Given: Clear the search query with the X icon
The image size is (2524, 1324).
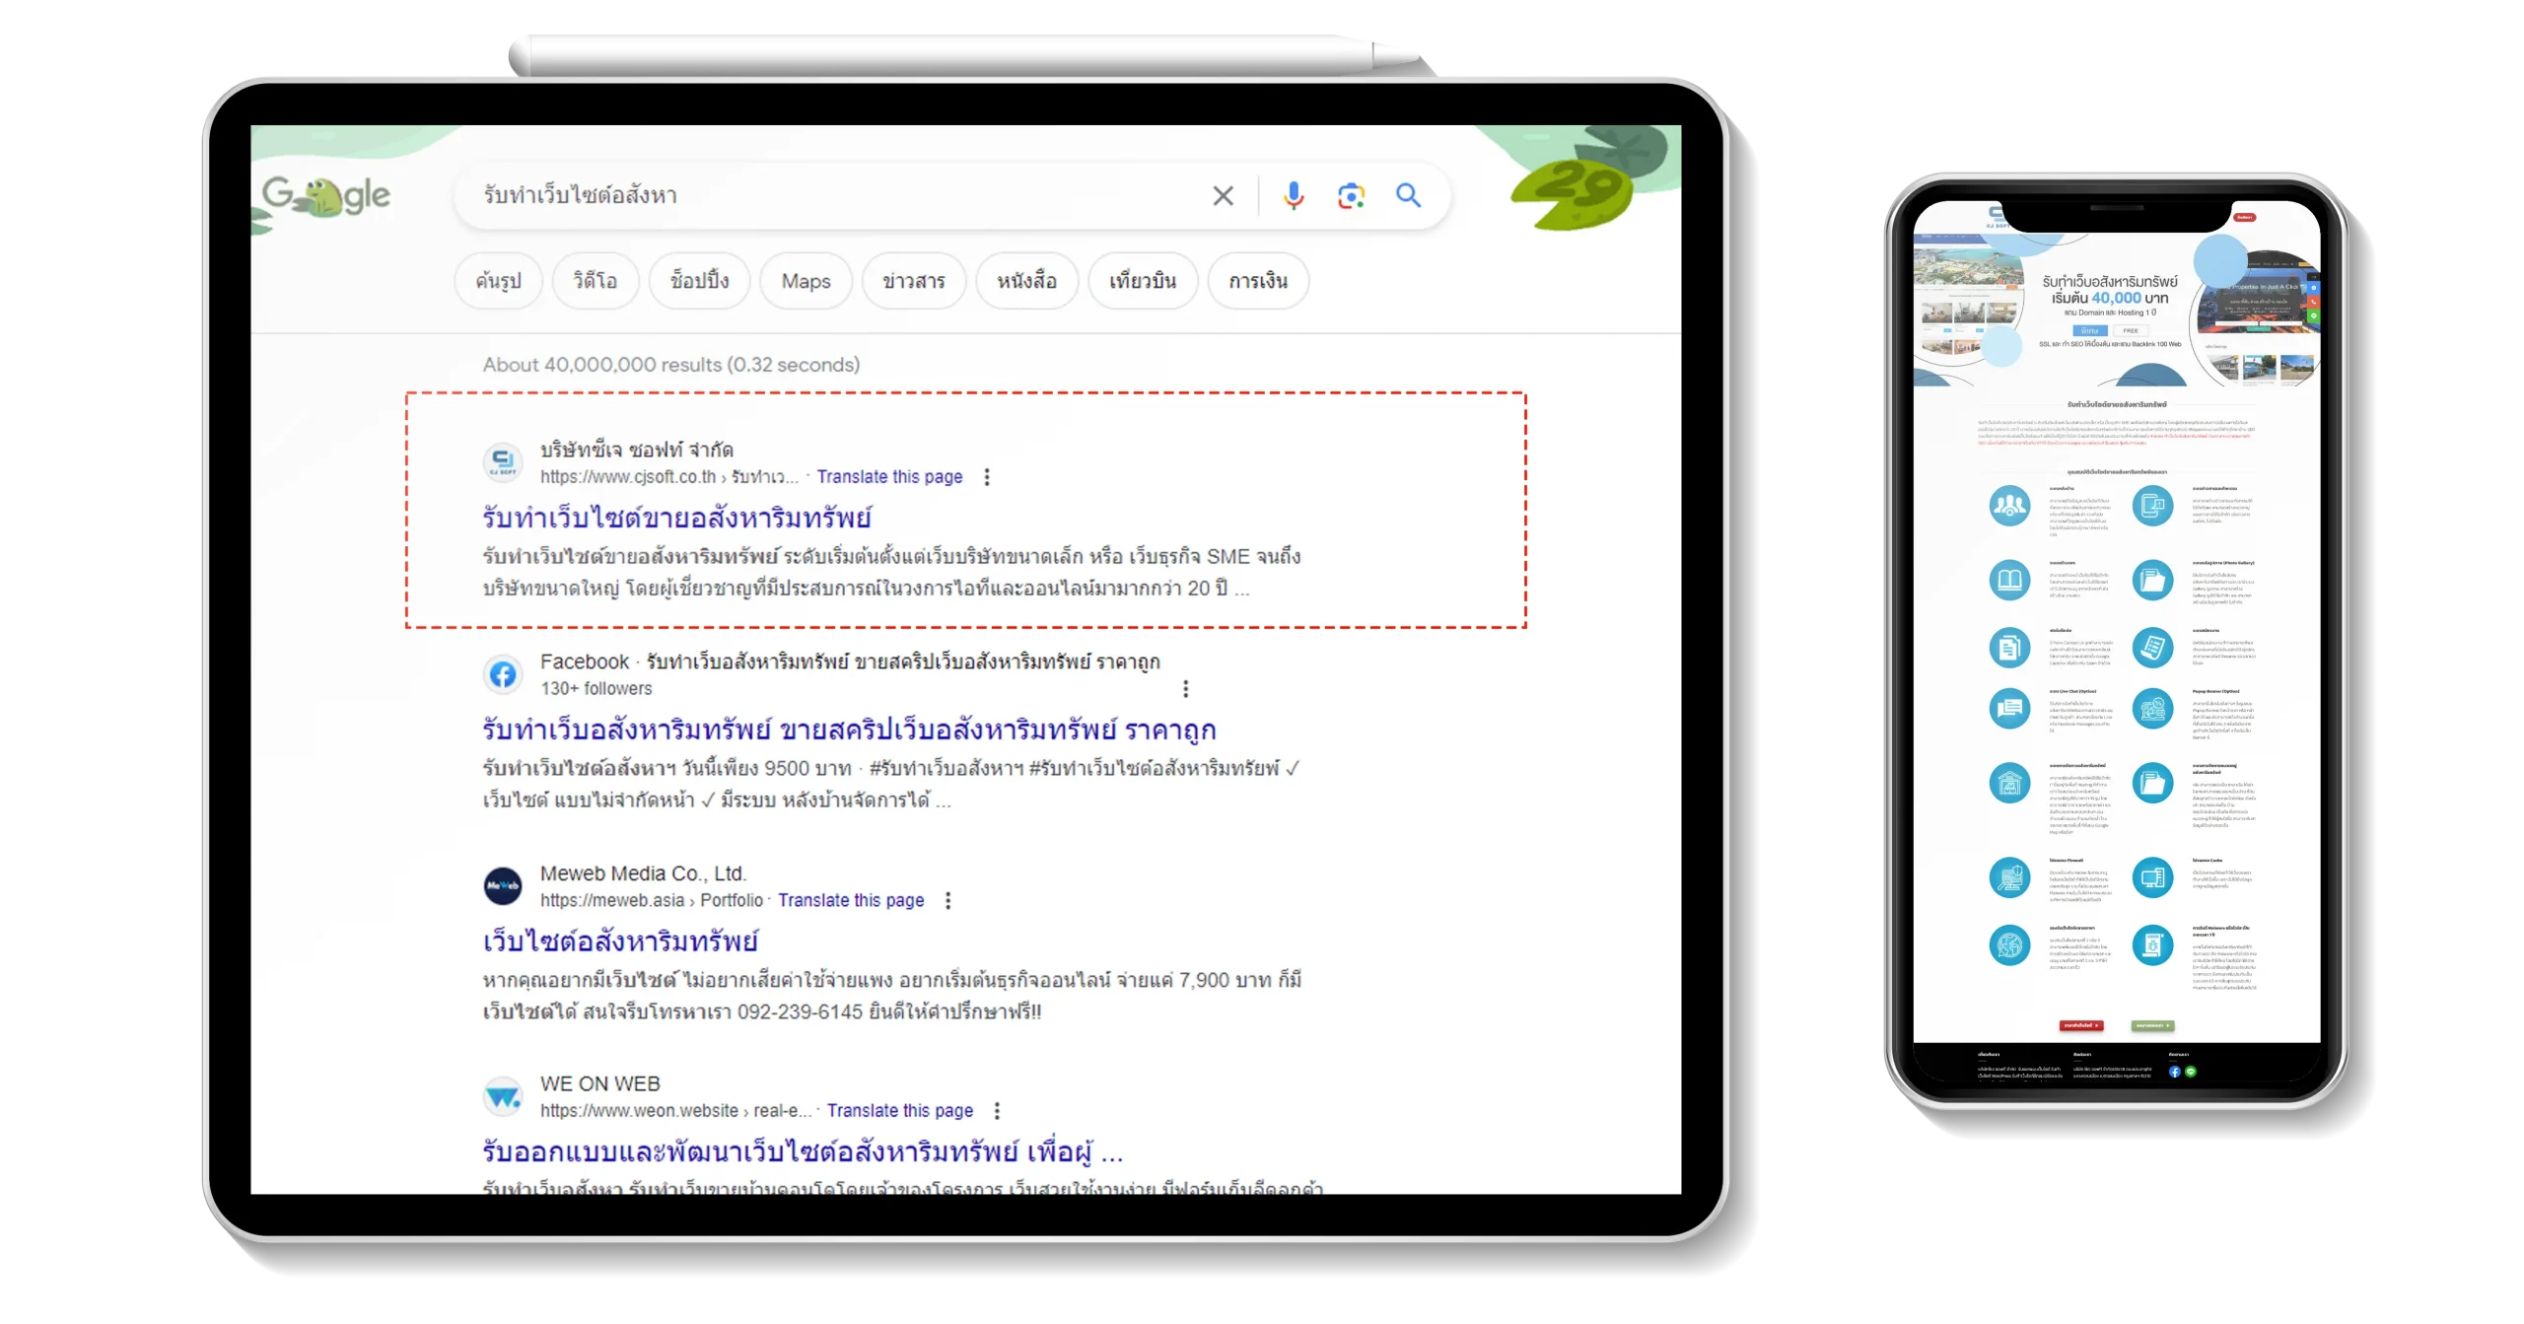Looking at the screenshot, I should [x=1223, y=196].
